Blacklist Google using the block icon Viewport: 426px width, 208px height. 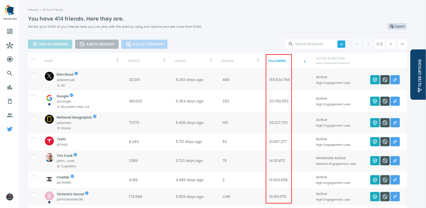pos(385,101)
